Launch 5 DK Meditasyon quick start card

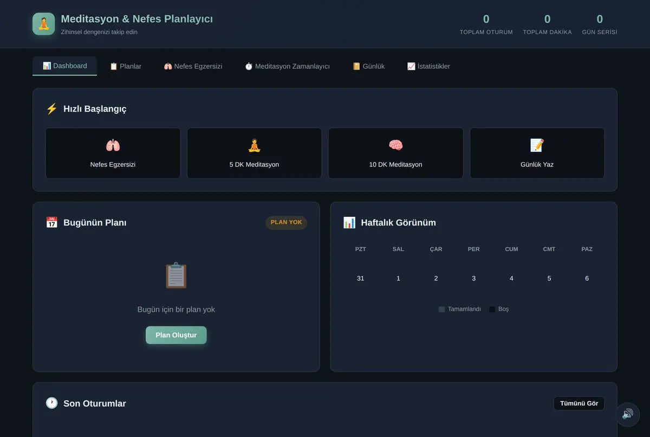254,153
